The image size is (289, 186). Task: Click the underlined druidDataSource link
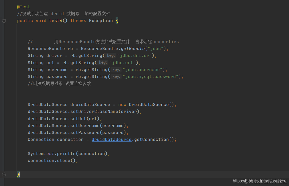(x=112, y=140)
